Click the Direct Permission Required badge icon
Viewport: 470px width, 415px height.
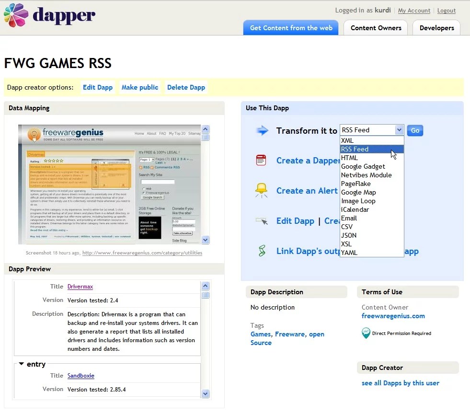pos(366,333)
